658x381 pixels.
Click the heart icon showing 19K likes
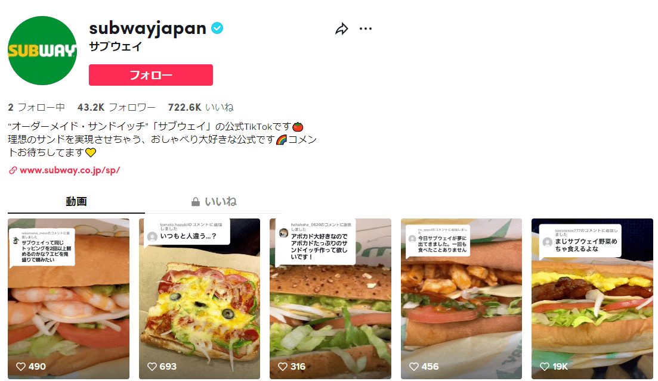coord(544,366)
